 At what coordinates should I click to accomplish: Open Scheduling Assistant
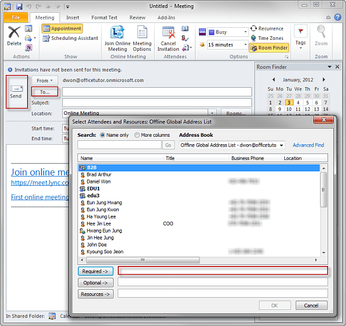point(70,38)
